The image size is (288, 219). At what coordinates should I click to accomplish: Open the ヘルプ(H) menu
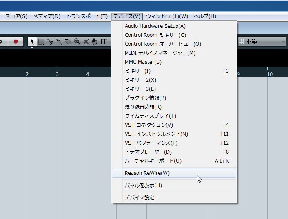(205, 16)
